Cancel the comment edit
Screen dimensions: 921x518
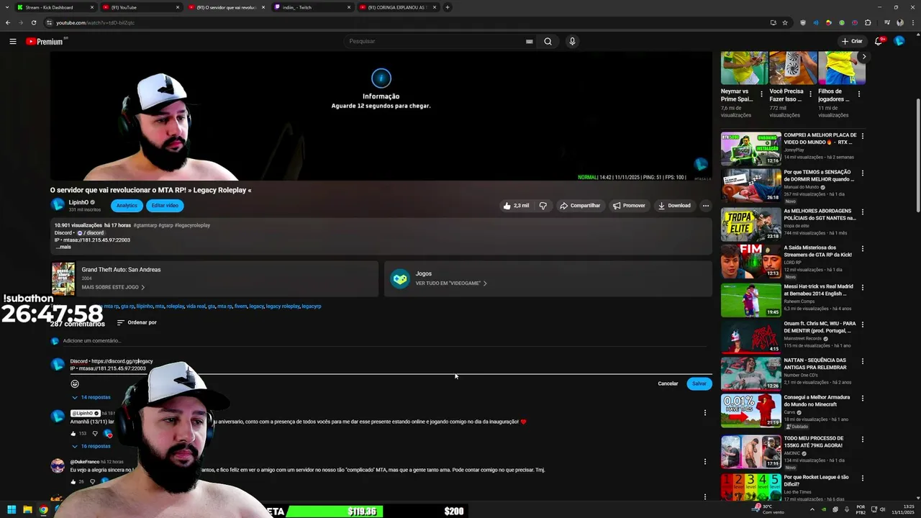click(668, 383)
